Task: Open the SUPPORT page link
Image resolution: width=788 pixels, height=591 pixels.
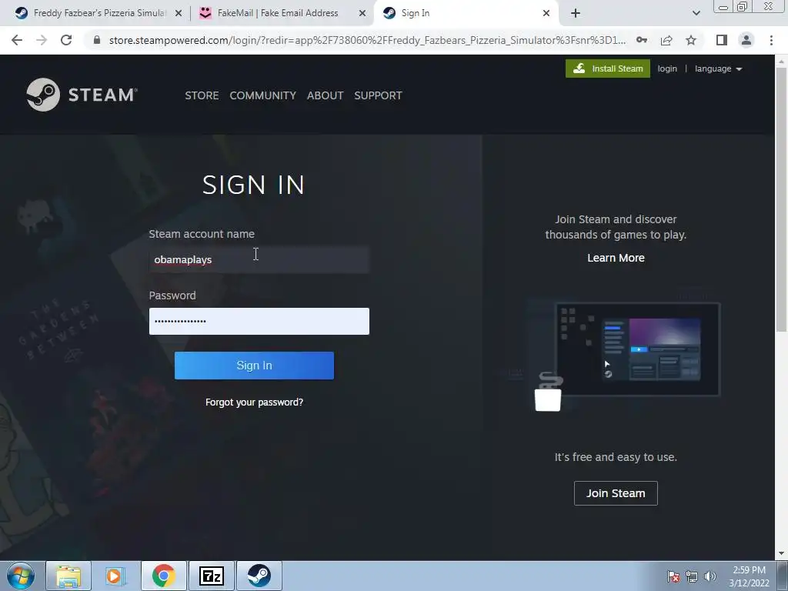Action: pos(378,95)
